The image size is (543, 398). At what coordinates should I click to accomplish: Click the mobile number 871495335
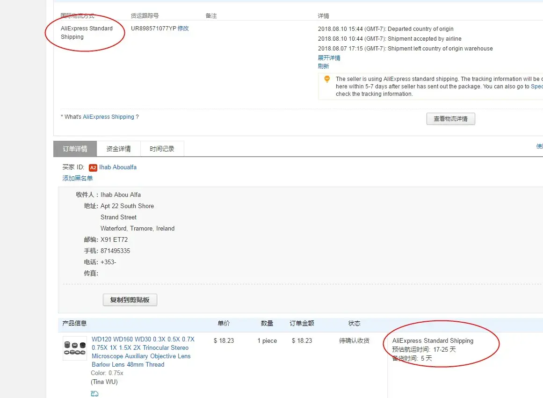pyautogui.click(x=116, y=251)
